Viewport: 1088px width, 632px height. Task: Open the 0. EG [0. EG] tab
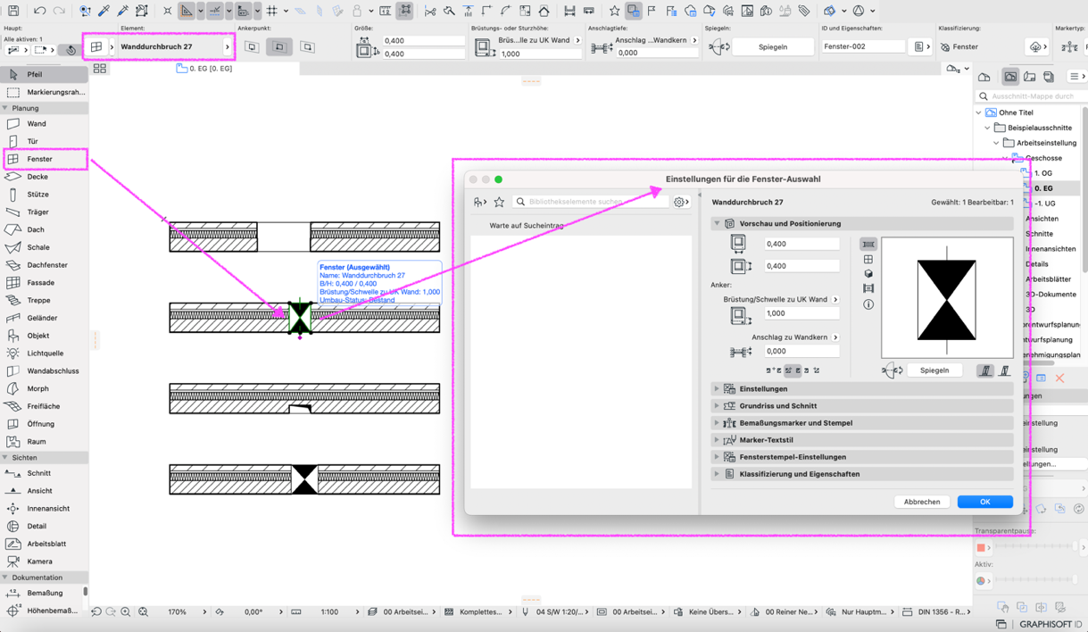pos(204,69)
